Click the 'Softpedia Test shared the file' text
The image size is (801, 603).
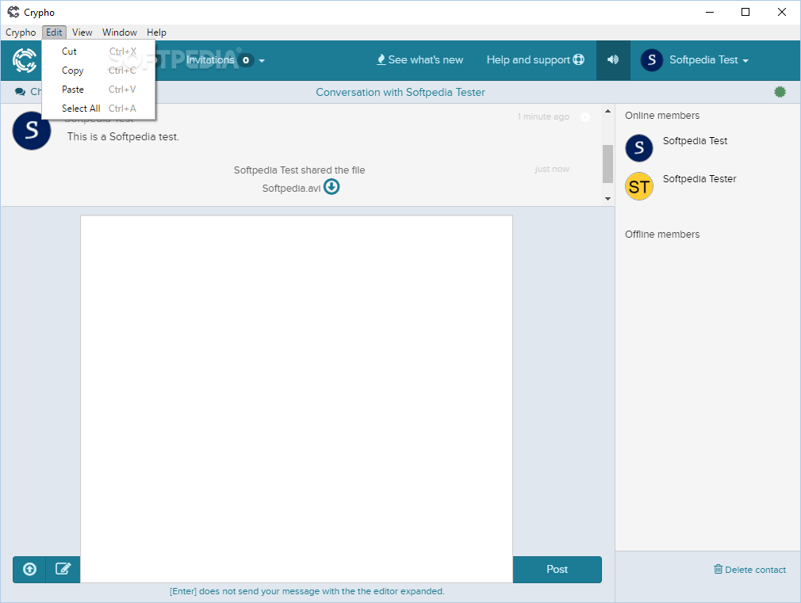point(299,170)
